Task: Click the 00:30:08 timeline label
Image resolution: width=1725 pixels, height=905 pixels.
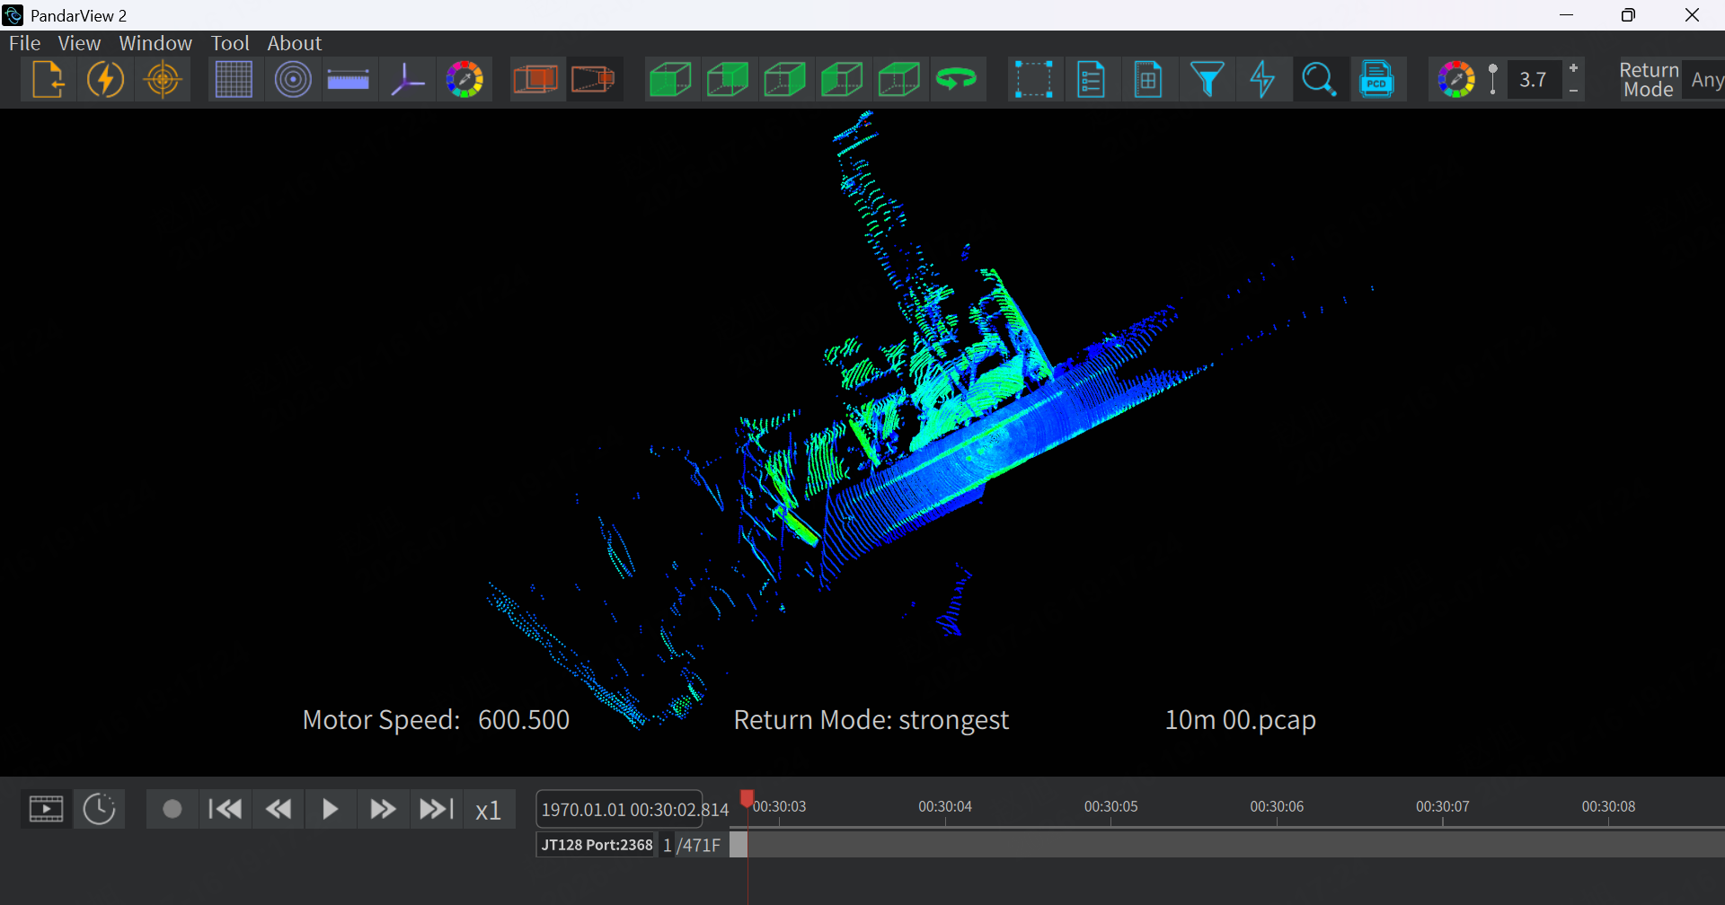Action: [1608, 807]
